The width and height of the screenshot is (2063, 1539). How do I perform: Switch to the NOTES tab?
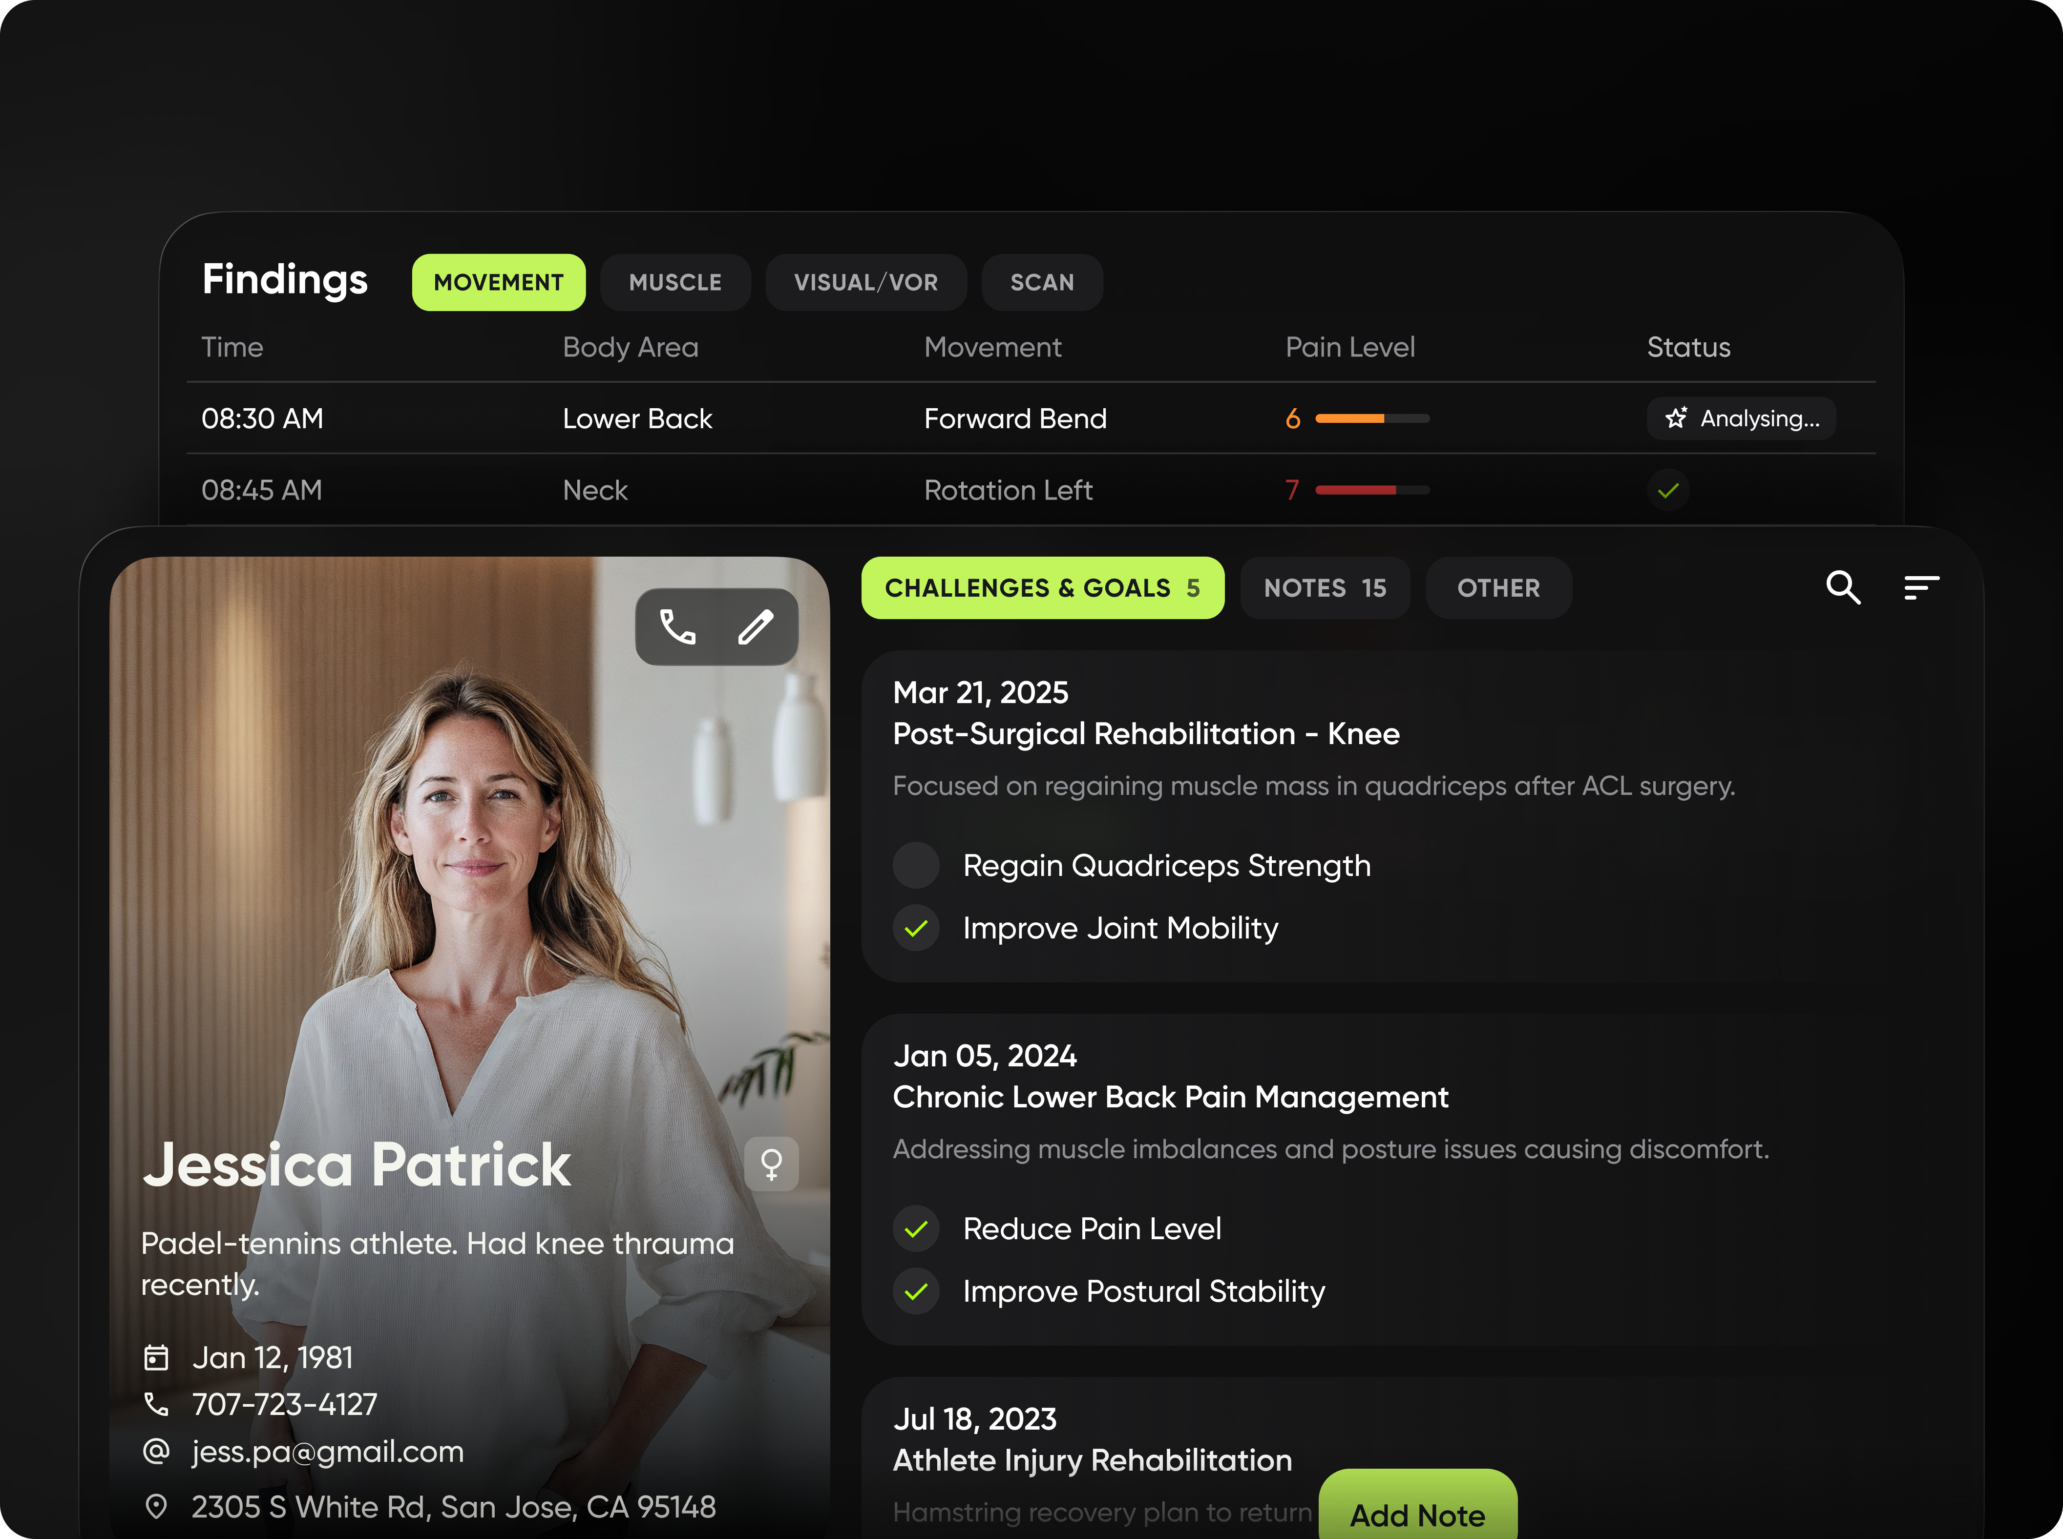1325,588
